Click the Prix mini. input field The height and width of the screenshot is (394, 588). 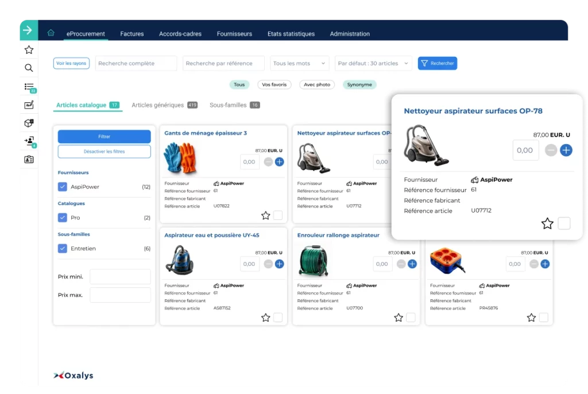(x=120, y=277)
